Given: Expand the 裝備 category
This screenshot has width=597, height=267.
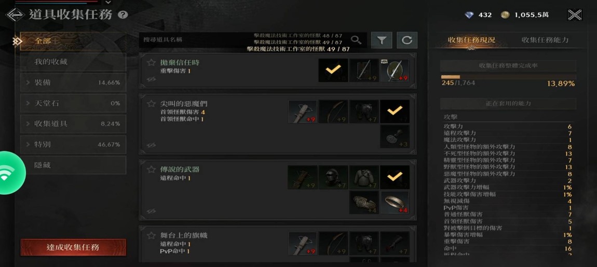Looking at the screenshot, I should coord(73,82).
